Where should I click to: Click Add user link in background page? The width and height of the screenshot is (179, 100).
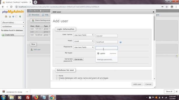tap(37, 49)
